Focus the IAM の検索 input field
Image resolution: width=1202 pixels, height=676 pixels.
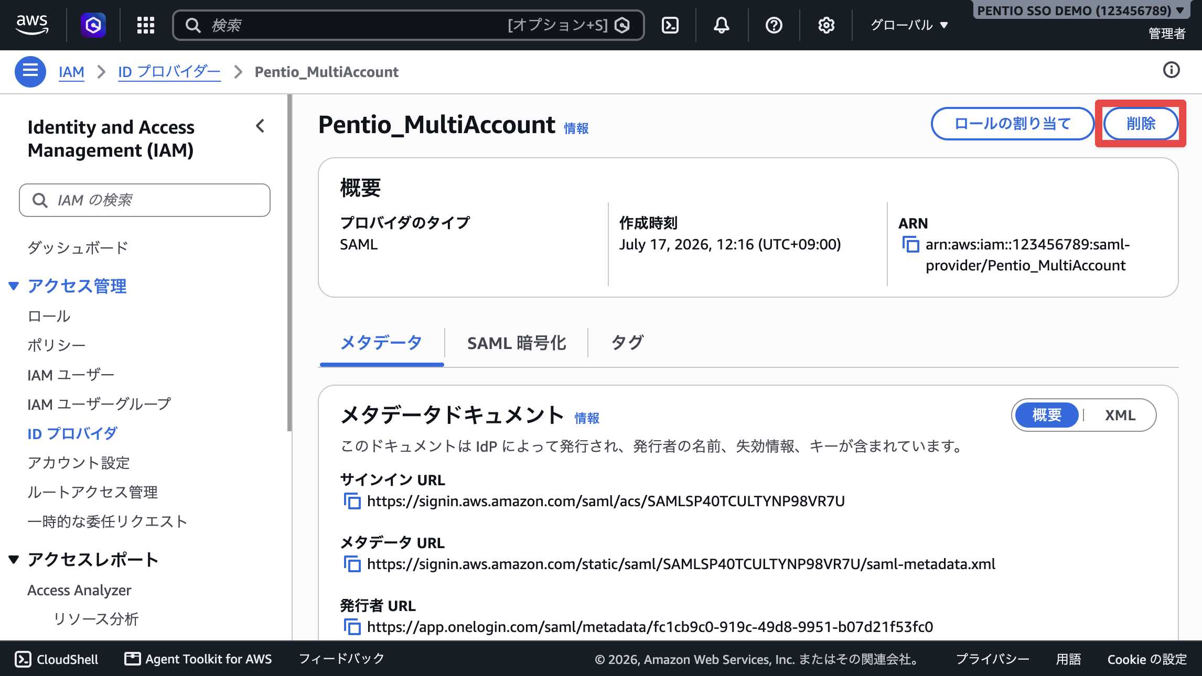click(145, 200)
